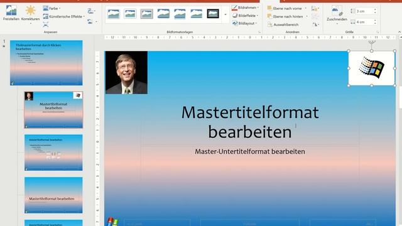Apply the sixth picture style in gallery
The image size is (402, 226).
(197, 14)
